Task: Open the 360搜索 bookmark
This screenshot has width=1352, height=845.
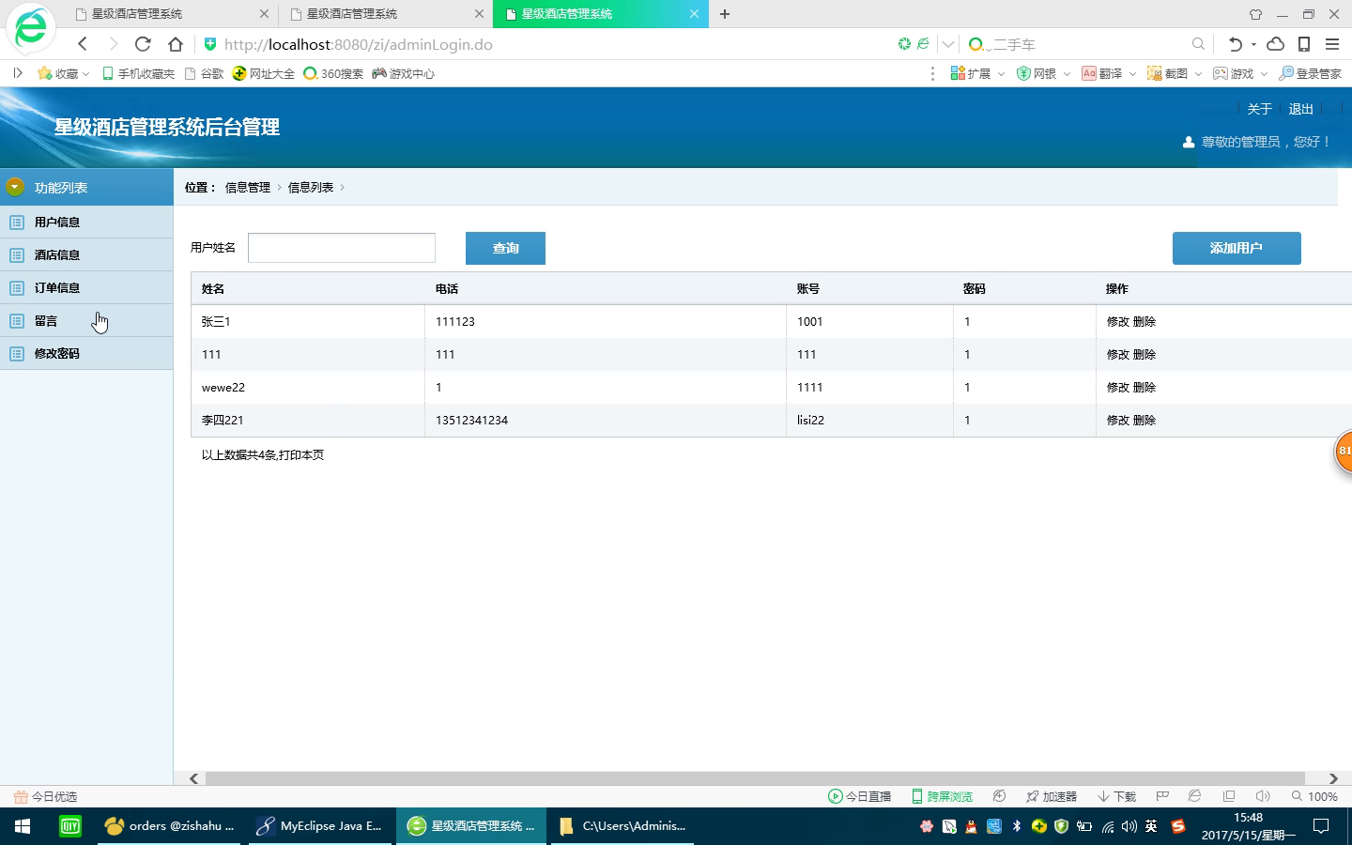Action: click(x=333, y=73)
